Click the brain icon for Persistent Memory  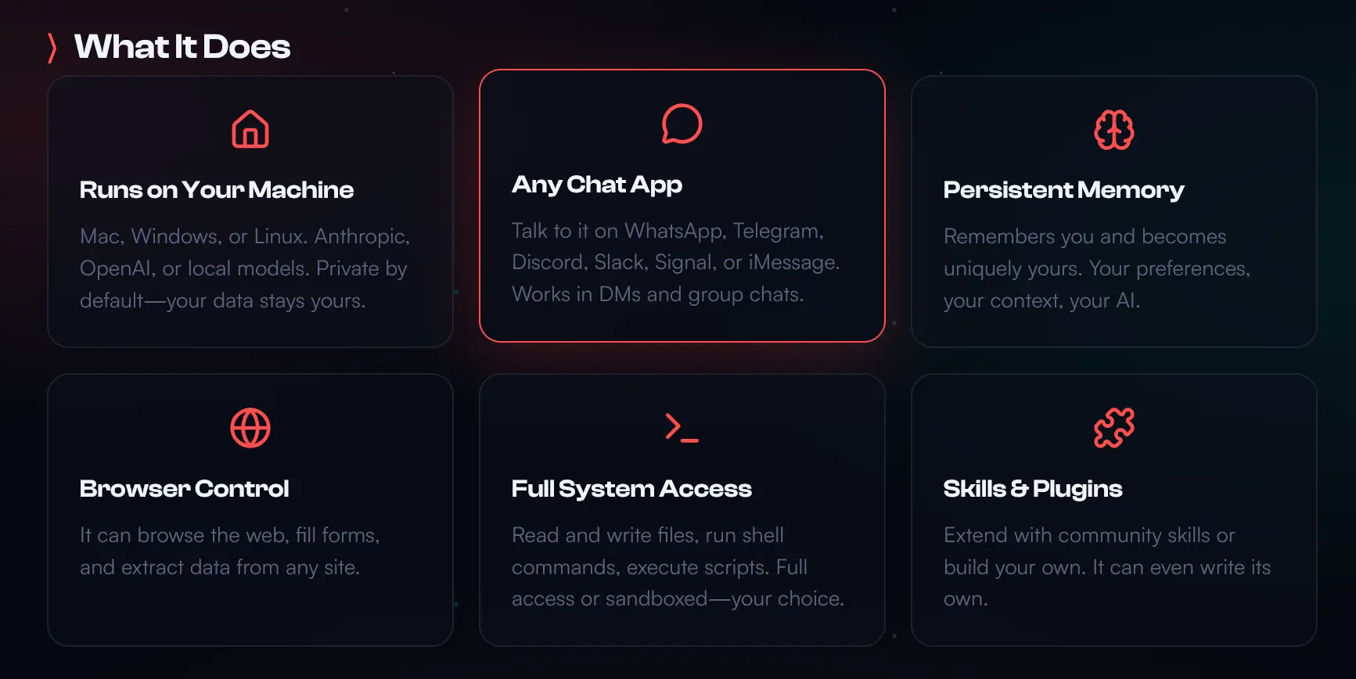[x=1113, y=130]
